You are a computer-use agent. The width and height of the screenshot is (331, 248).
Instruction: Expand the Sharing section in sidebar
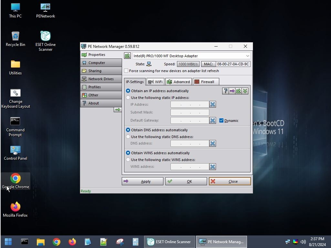(101, 71)
